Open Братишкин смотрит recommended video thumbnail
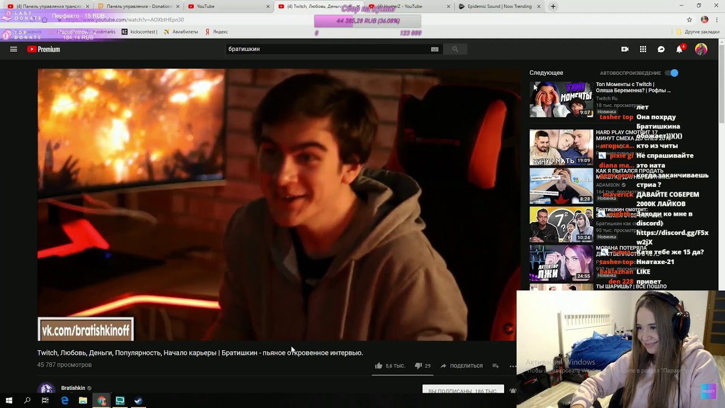The image size is (725, 408). [561, 224]
